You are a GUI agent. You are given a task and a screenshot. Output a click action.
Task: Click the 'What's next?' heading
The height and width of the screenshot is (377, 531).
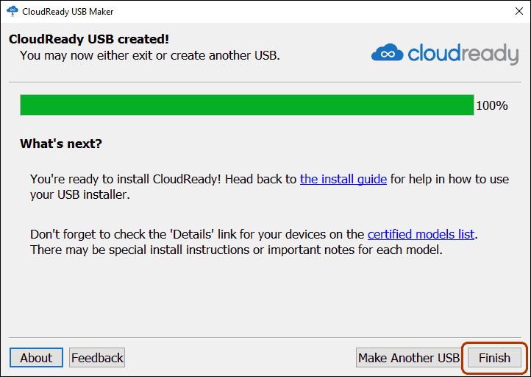(61, 144)
